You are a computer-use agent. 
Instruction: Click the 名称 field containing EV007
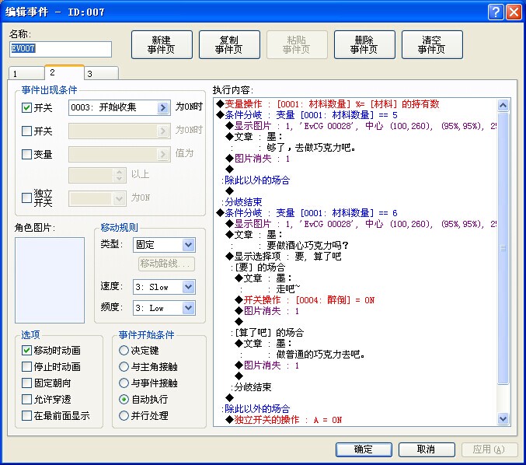coord(61,49)
